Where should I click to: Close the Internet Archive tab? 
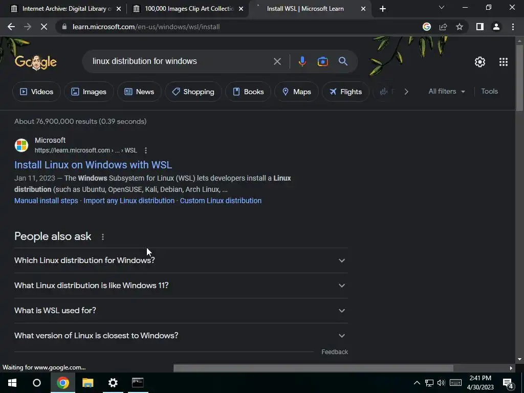point(118,9)
